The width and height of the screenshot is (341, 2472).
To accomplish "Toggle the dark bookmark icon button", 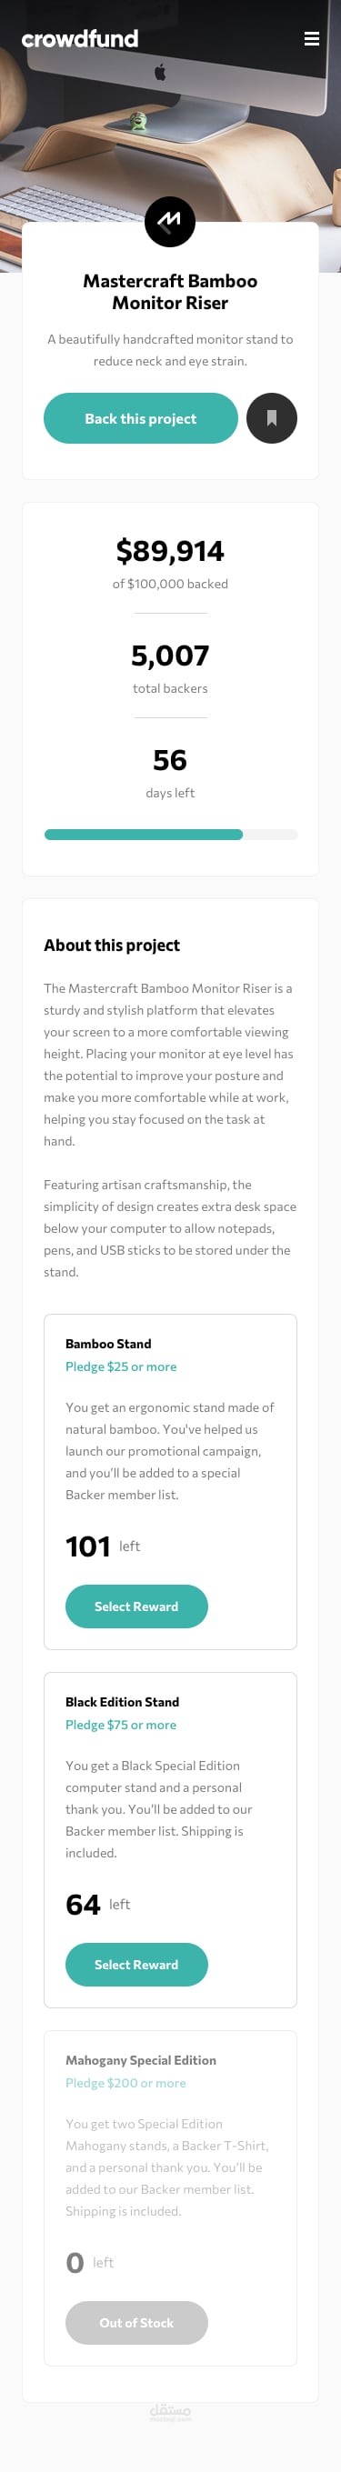I will tap(272, 418).
